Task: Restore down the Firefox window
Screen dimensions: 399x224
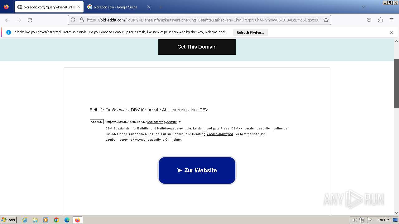Action: coord(390,2)
